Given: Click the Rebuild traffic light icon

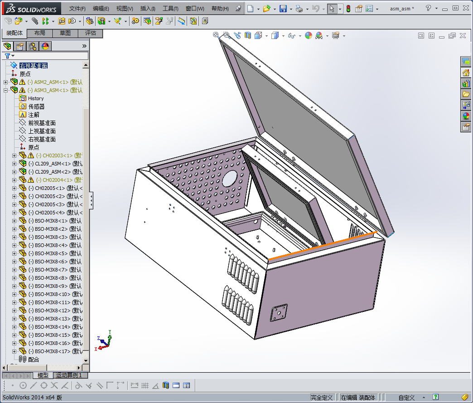Looking at the screenshot, I should tap(348, 9).
